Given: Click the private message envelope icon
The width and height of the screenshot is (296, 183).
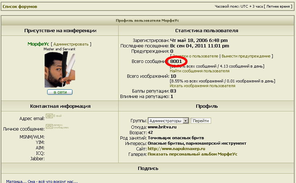Looking at the screenshot, I should (x=57, y=127).
